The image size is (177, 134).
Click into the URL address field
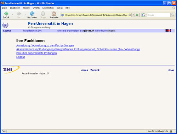[x=96, y=15]
